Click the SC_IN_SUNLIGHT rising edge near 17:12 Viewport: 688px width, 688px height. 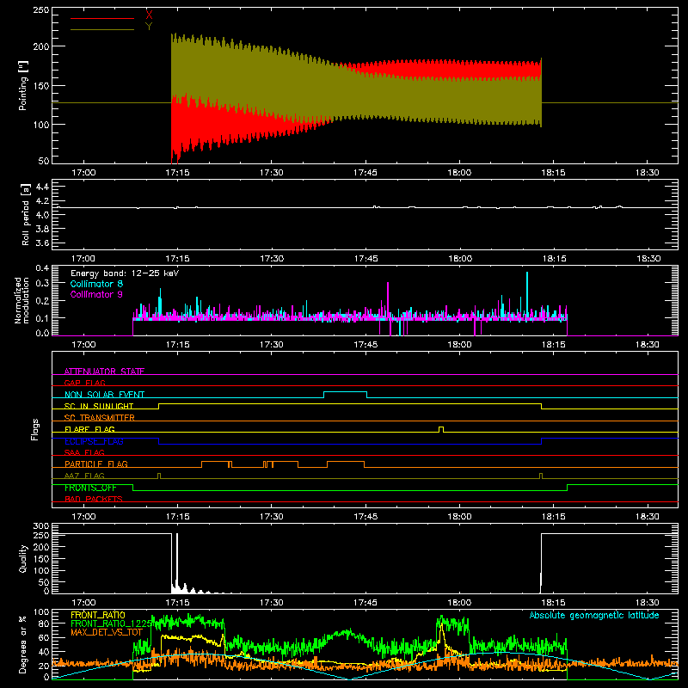[159, 406]
